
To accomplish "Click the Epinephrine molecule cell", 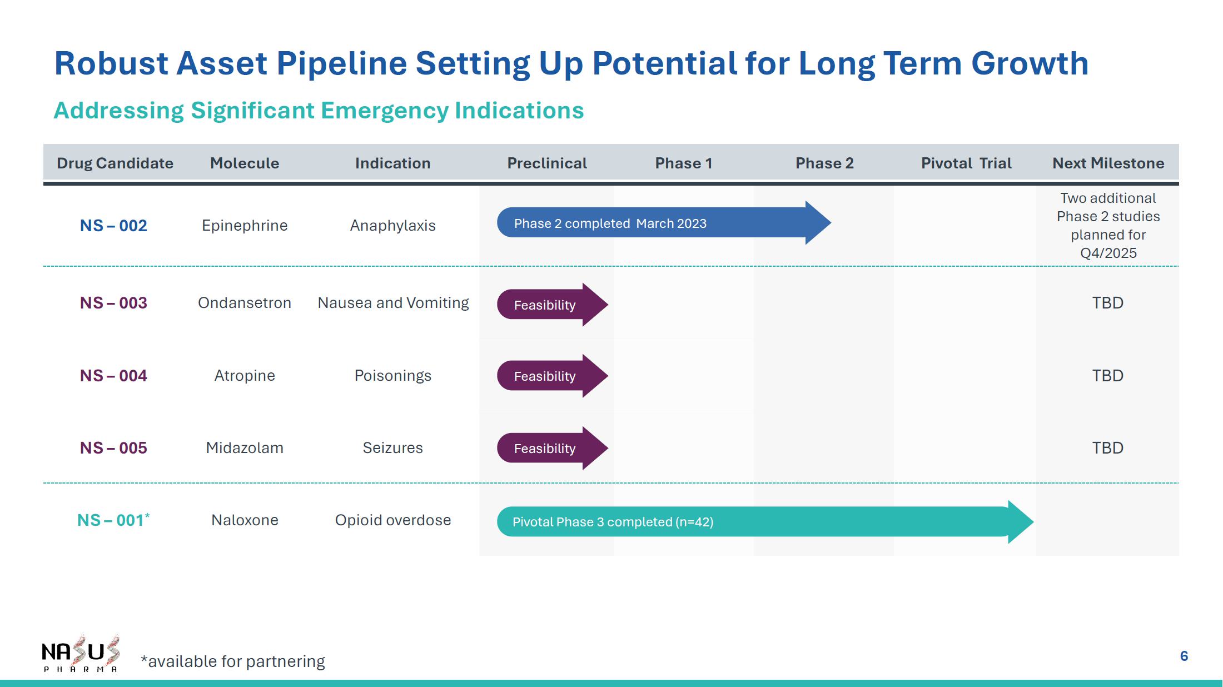I will pyautogui.click(x=245, y=226).
